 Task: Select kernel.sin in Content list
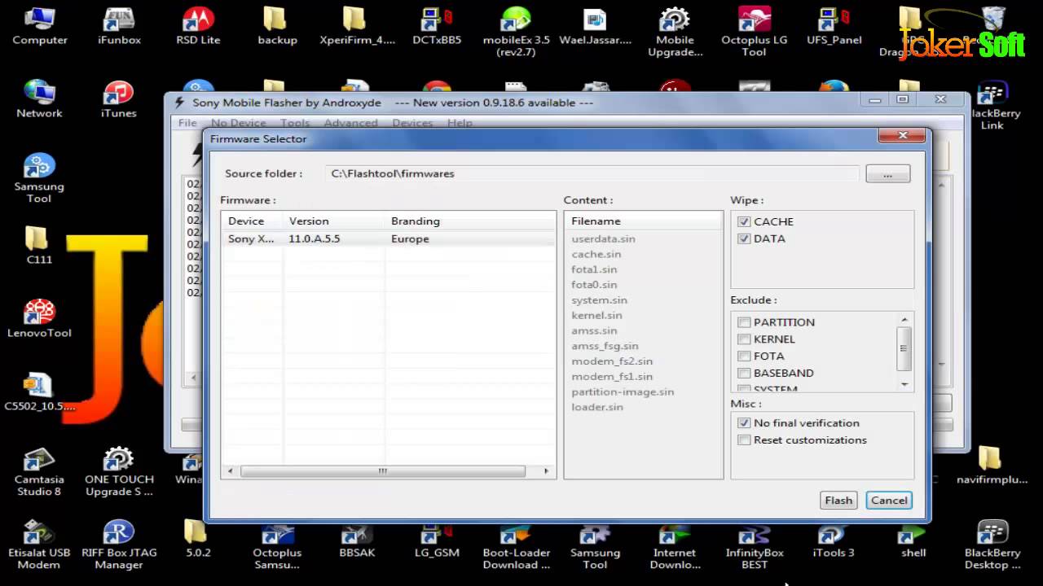tap(596, 316)
